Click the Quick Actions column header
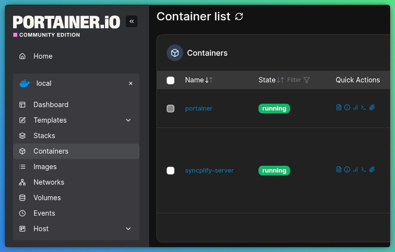The height and width of the screenshot is (252, 395). 358,80
